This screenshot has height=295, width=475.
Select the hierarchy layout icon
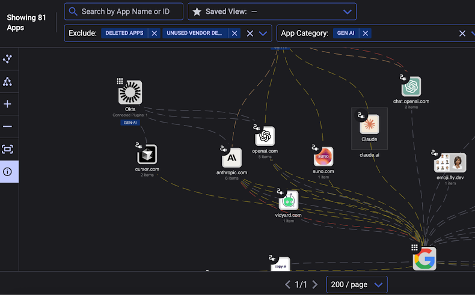click(8, 81)
